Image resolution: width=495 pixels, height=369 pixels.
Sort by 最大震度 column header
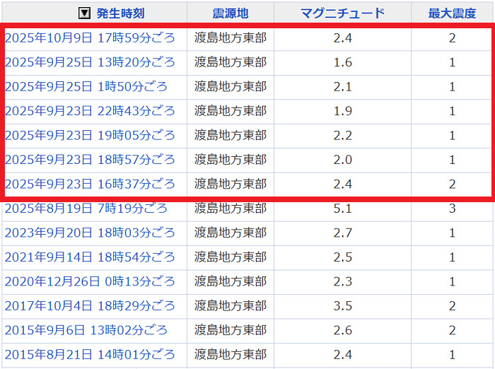pyautogui.click(x=452, y=13)
